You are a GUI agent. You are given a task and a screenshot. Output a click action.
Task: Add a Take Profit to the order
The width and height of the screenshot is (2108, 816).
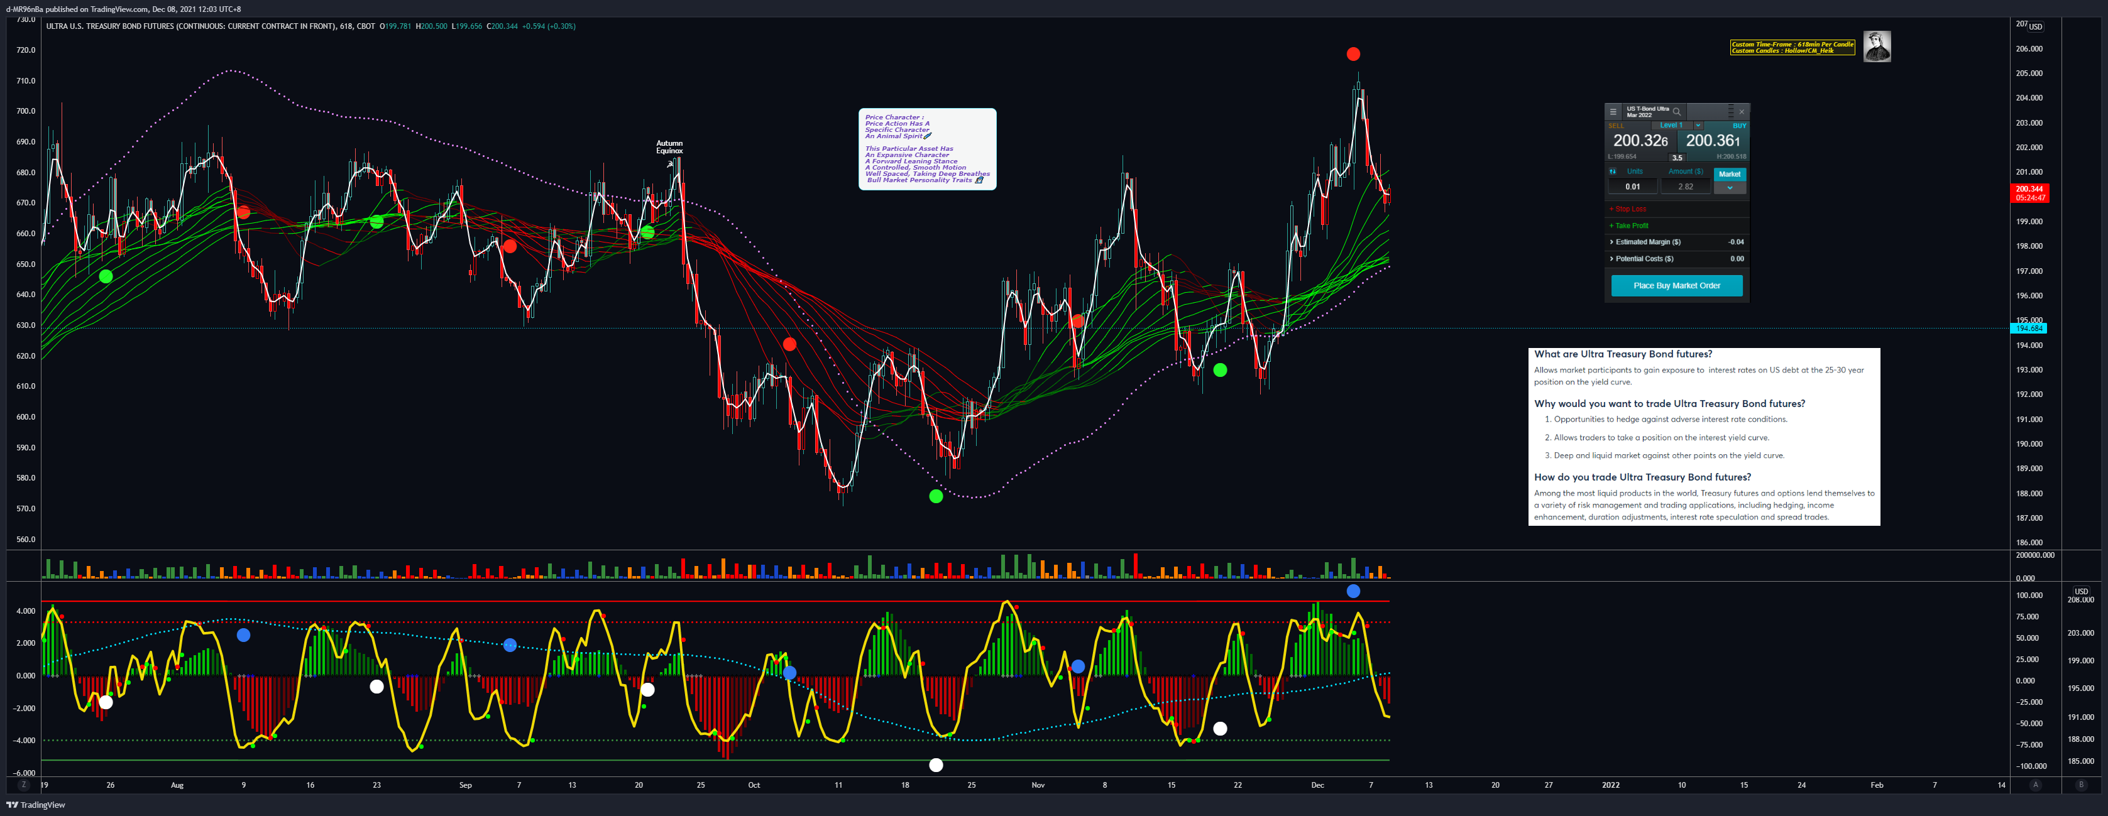click(x=1629, y=226)
